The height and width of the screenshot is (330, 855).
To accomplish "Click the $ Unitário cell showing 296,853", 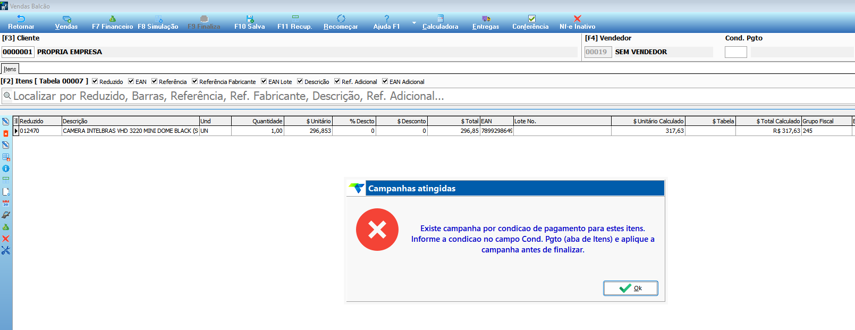I will (308, 131).
